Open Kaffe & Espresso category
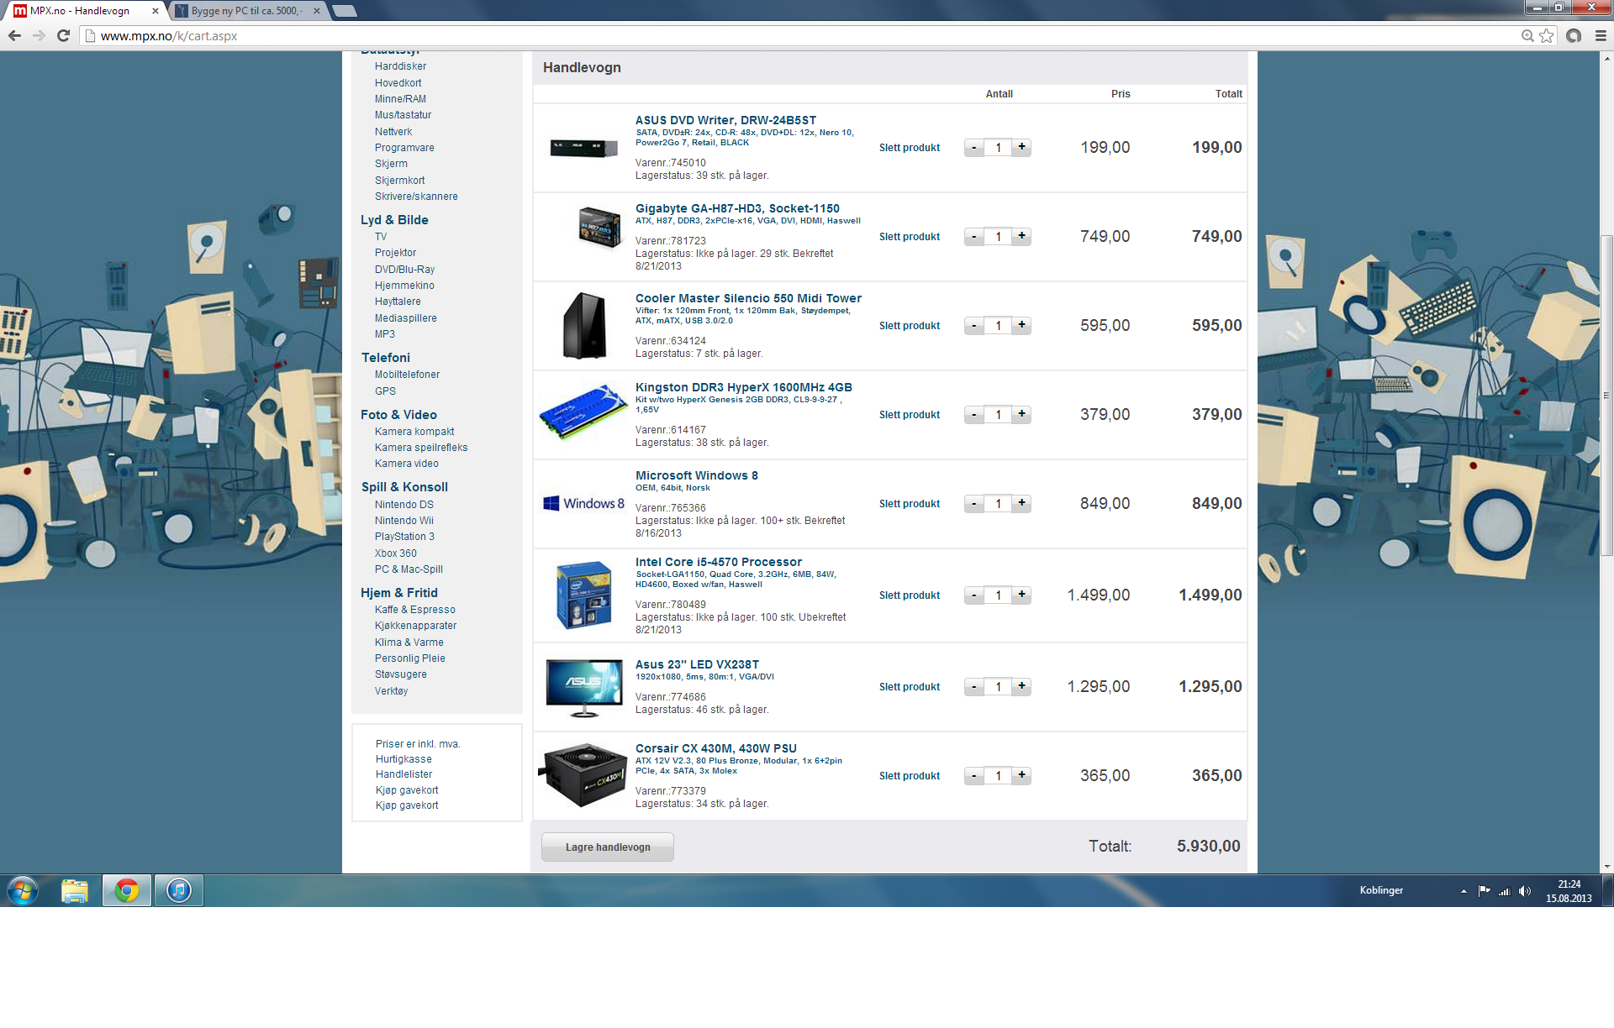Screen dimensions: 1614x1028 click(415, 610)
